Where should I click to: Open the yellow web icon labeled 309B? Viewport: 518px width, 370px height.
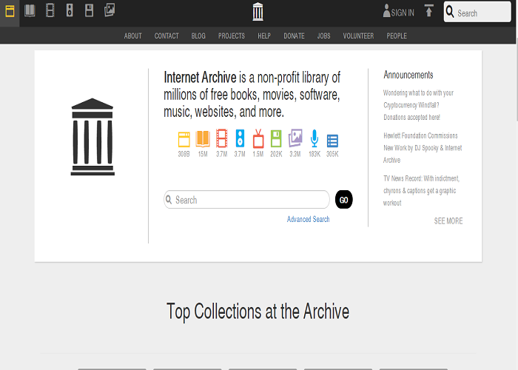click(184, 138)
